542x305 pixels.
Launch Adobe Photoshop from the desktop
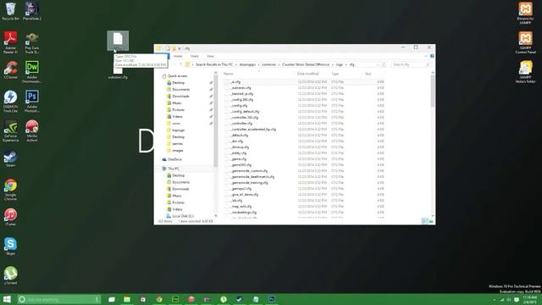[x=32, y=102]
